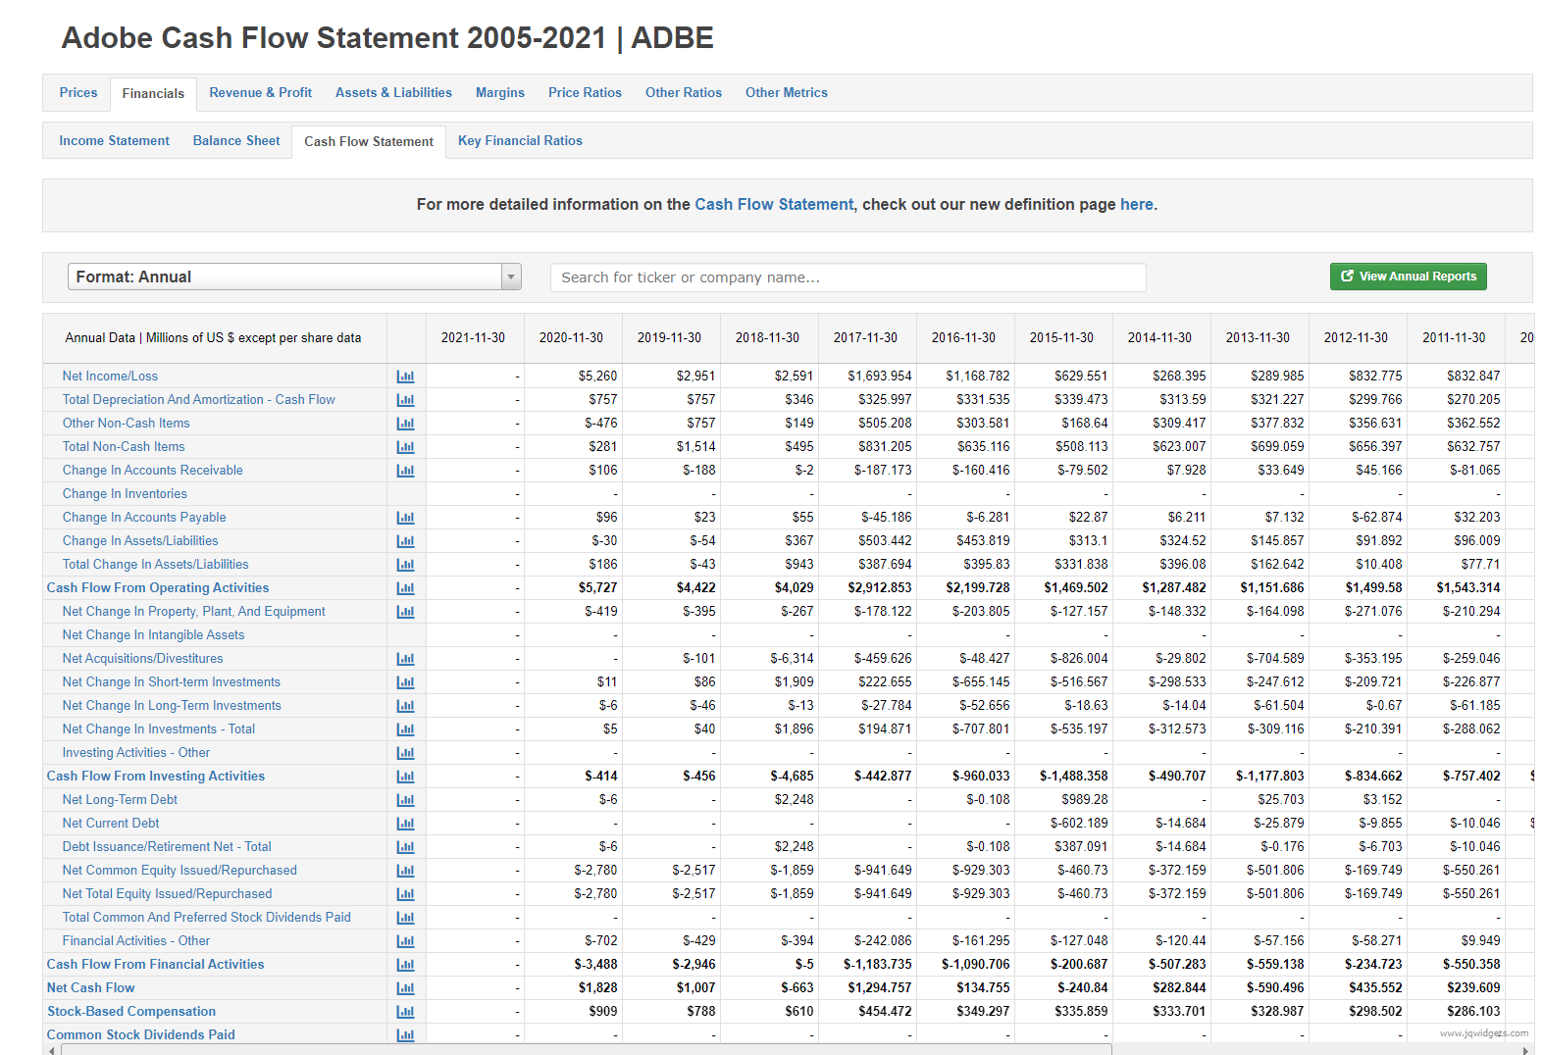Open chart icon for Total Common And Preferred Dividends Paid

point(405,918)
